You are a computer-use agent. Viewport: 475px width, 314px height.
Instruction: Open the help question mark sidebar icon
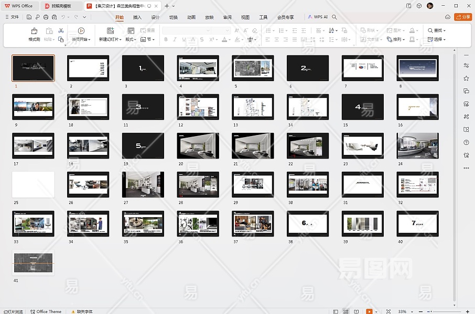coord(466,142)
